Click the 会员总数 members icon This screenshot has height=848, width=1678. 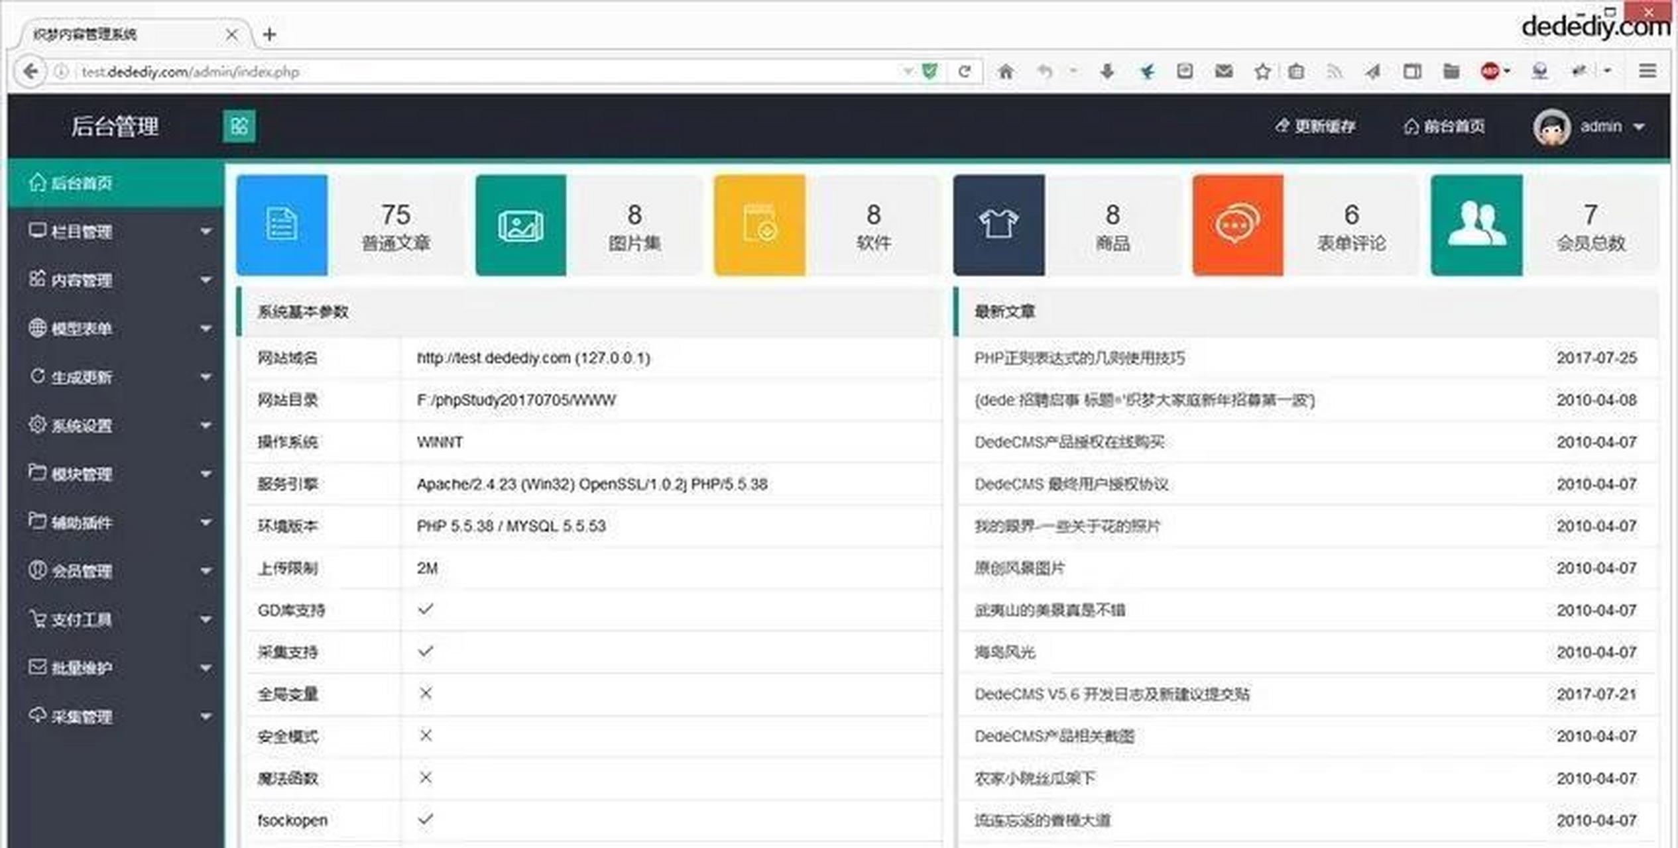1477,225
